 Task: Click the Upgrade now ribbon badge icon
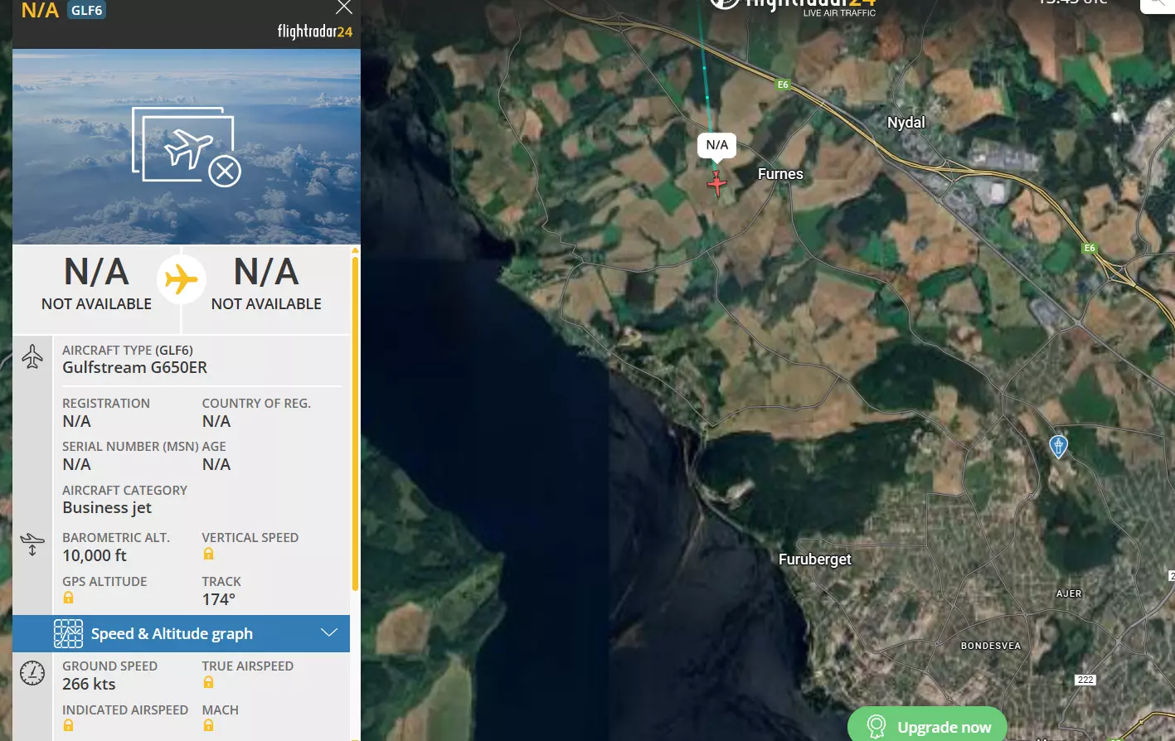pos(876,727)
